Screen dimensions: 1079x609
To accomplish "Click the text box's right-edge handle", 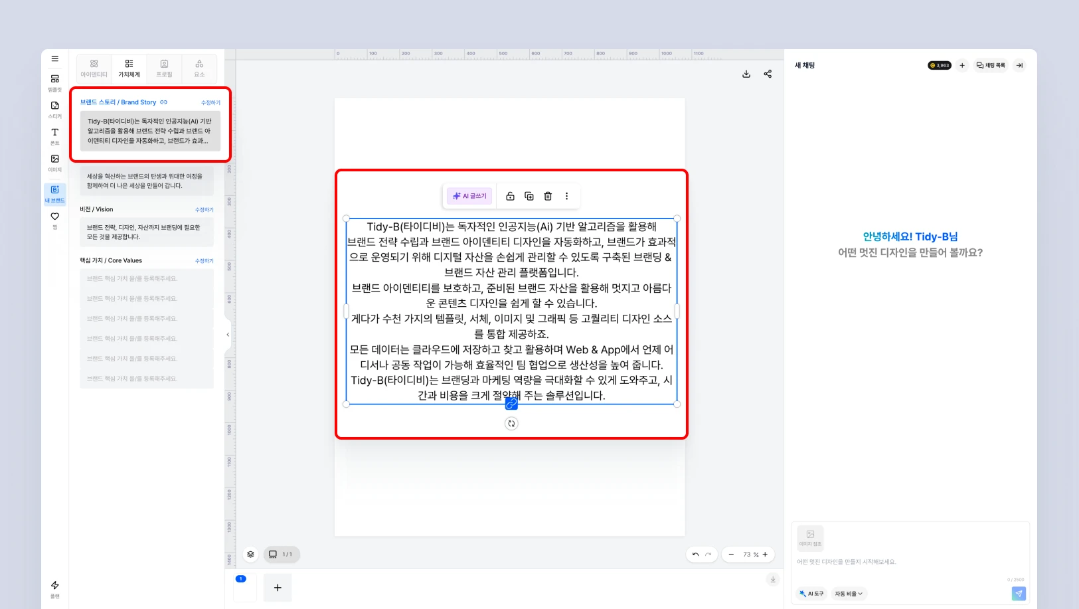I will pos(677,311).
